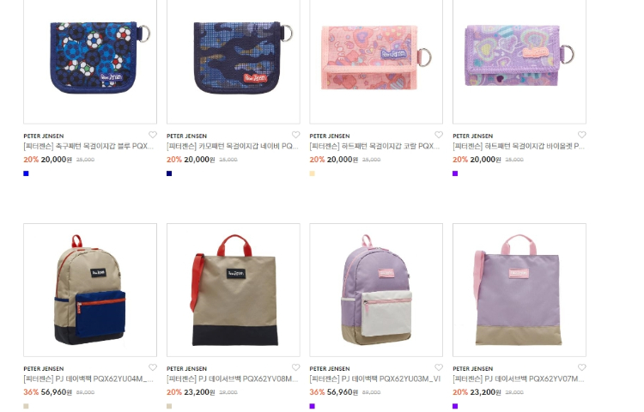Toggle wishlist heart for beige PJ daypack PQX62YU04M
644x412 pixels.
pos(152,367)
